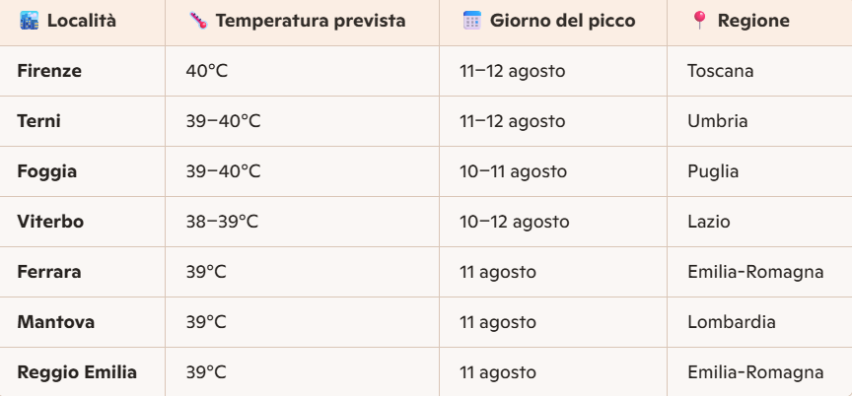This screenshot has height=396, width=852.
Task: Click the 10–12 agosto date cell
Action: (514, 222)
